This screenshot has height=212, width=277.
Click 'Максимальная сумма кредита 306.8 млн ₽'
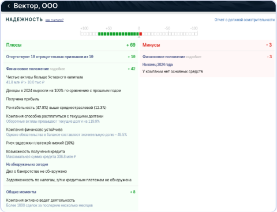(41, 157)
